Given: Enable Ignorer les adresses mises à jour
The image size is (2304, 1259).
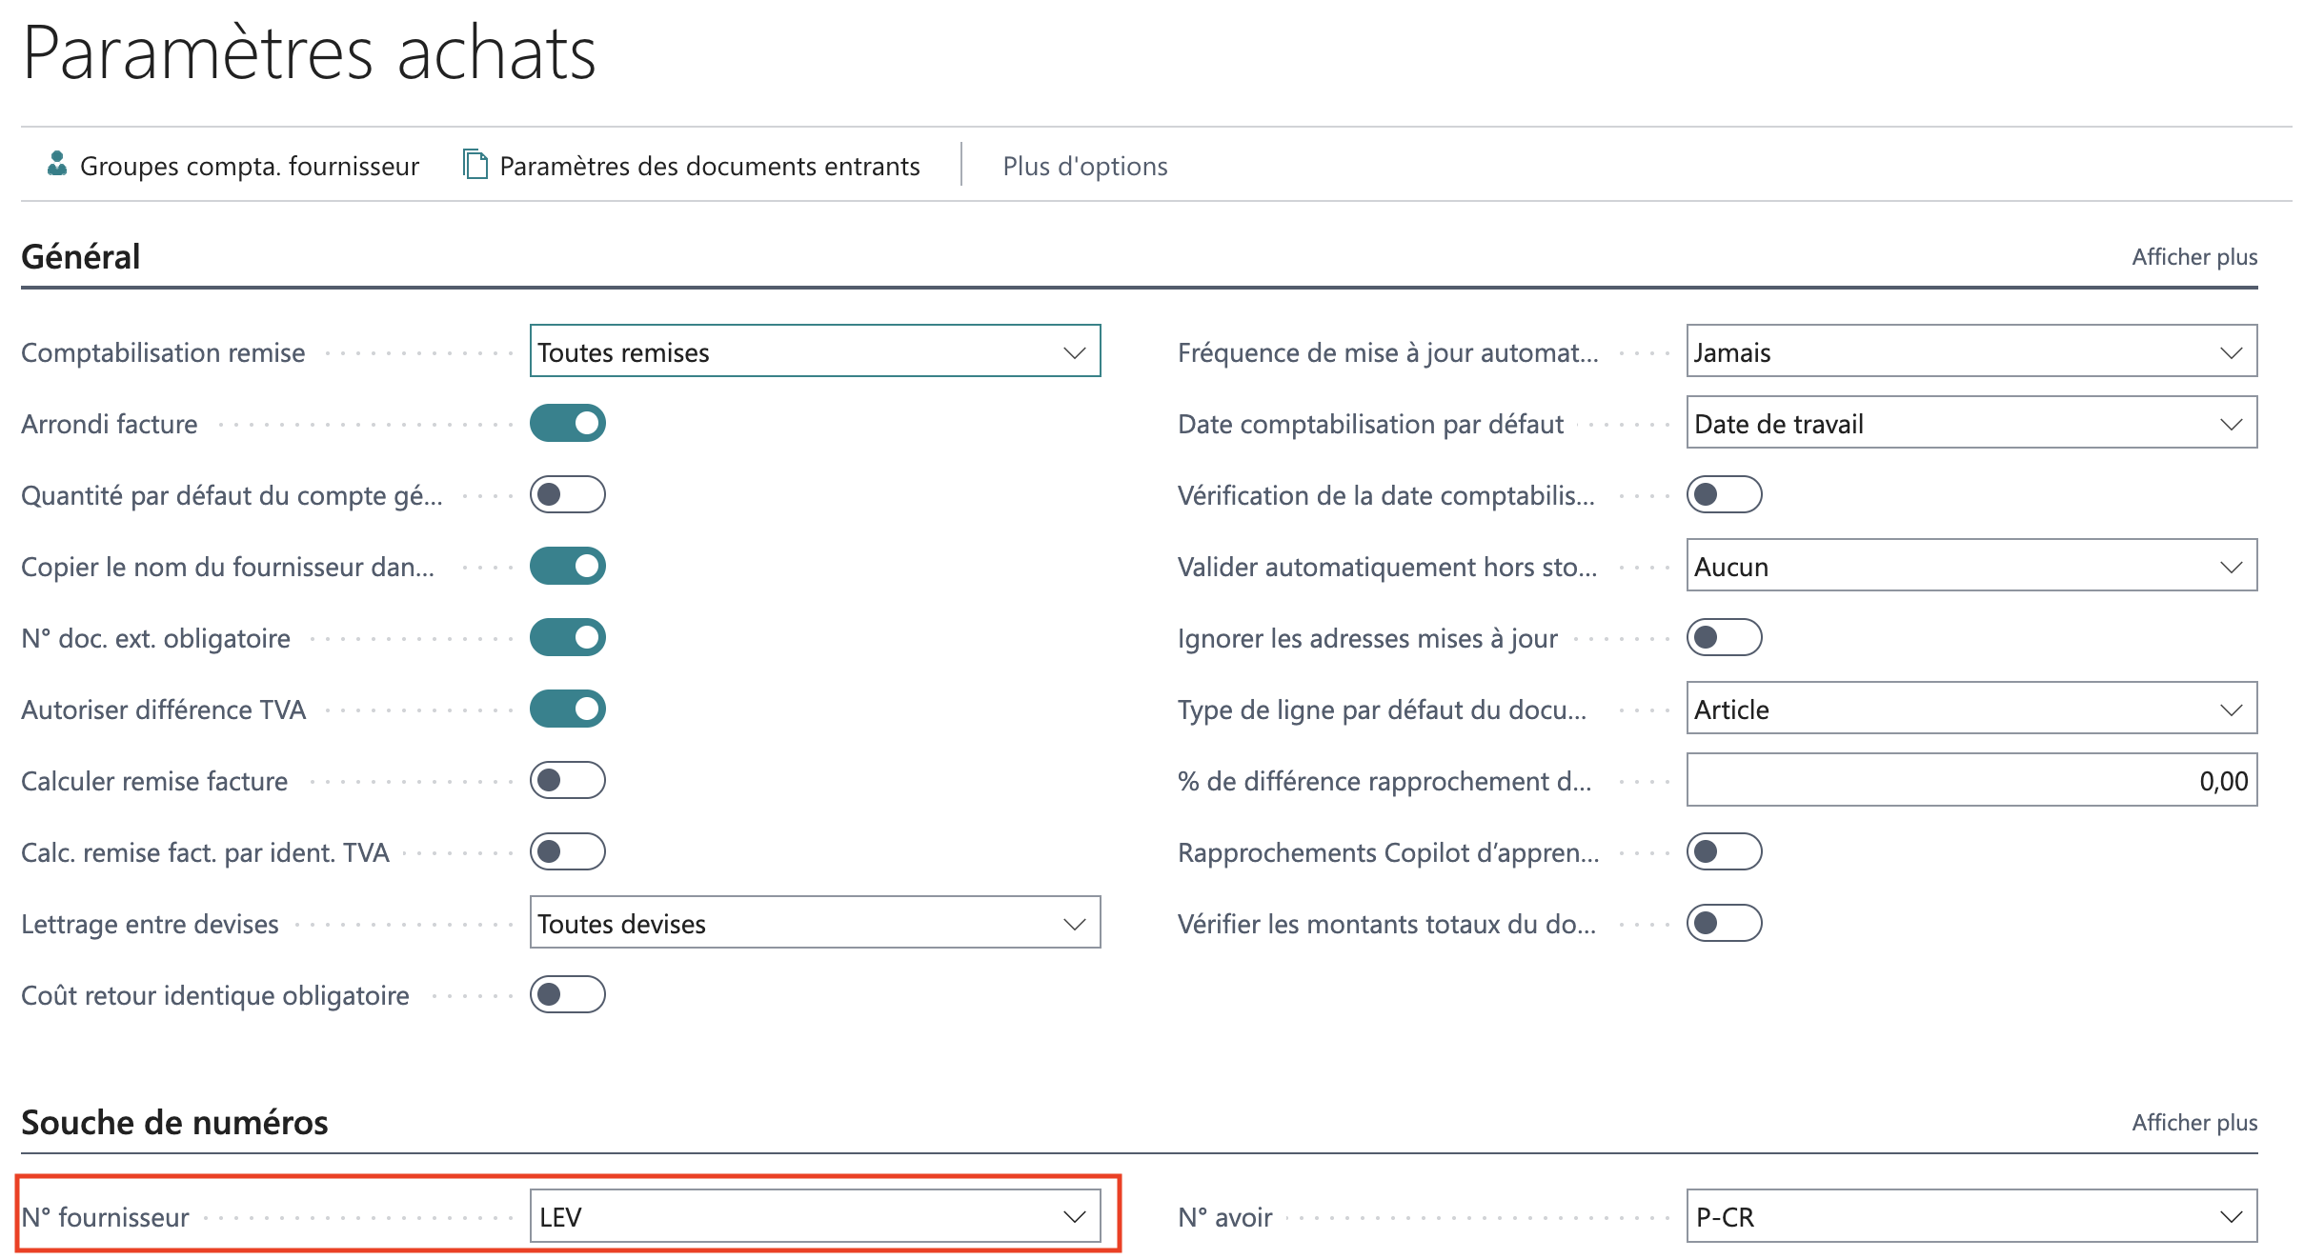Looking at the screenshot, I should pos(1725,637).
